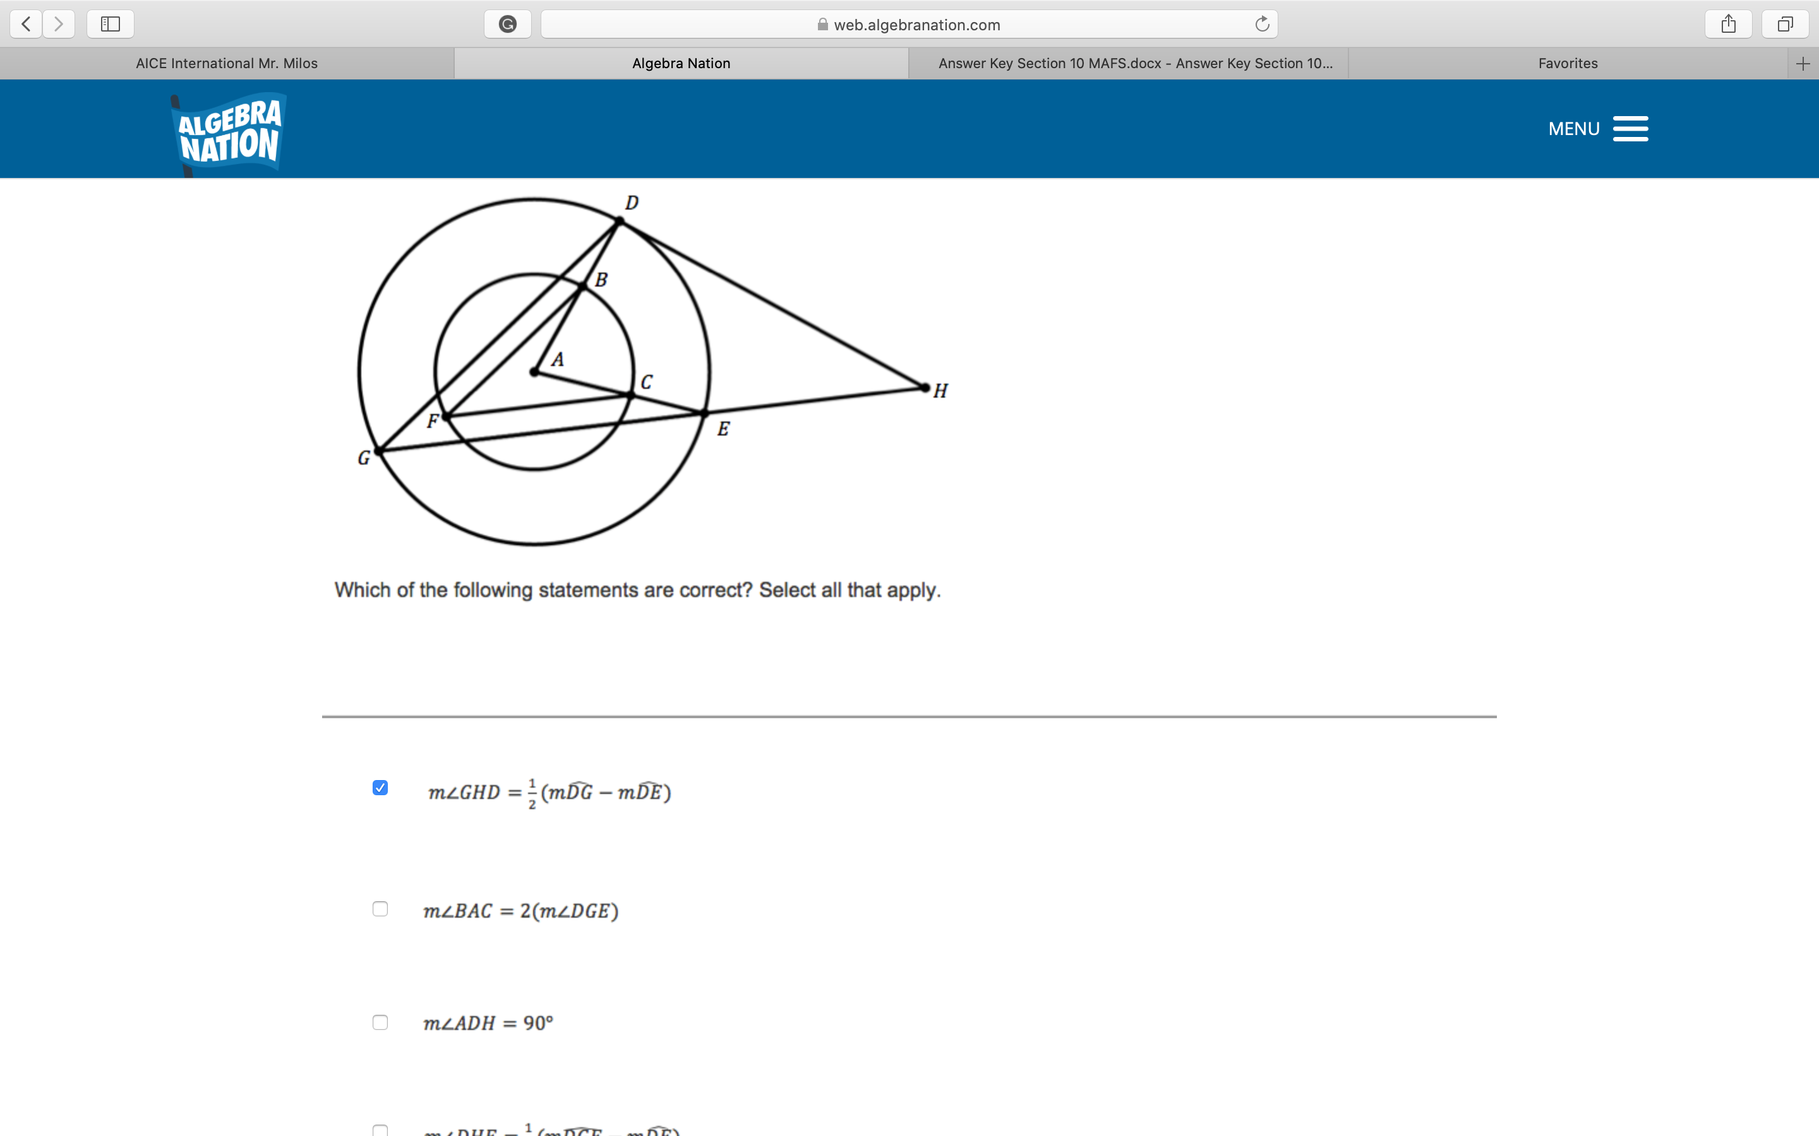Click the forward navigation arrow
The width and height of the screenshot is (1819, 1136).
59,23
